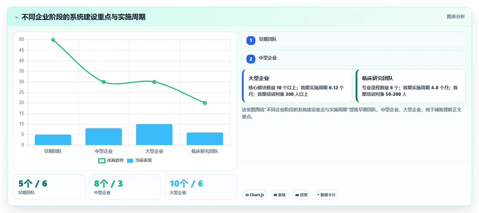The image size is (479, 213).
Task: Click the 大型企业 bar in the chart
Action: [x=154, y=135]
